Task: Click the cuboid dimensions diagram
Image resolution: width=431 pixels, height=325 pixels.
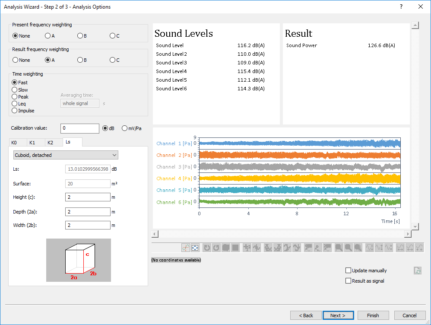Action: [79, 260]
